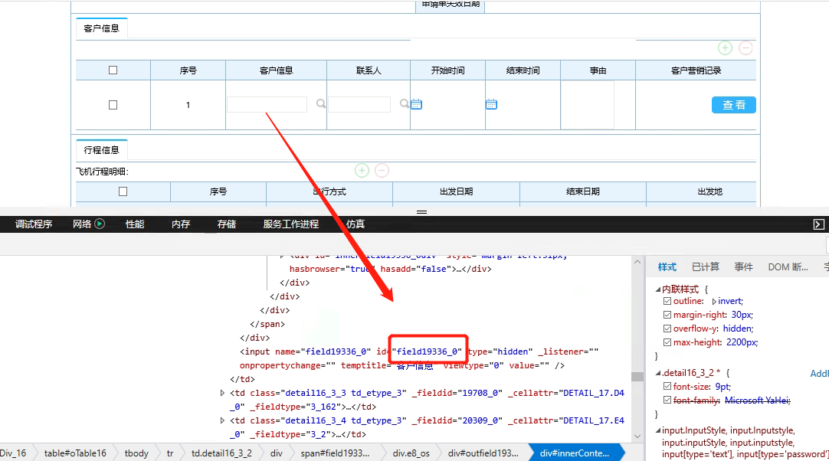Toggle the font-family: Microsoft YaHei checkbox

coord(667,401)
